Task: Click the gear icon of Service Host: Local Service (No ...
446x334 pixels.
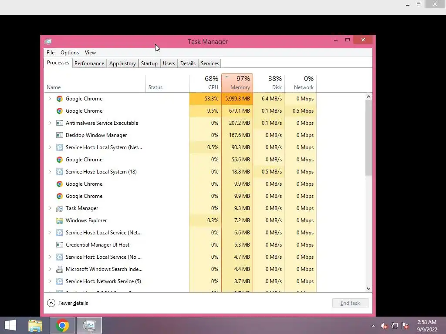Action: [59, 257]
